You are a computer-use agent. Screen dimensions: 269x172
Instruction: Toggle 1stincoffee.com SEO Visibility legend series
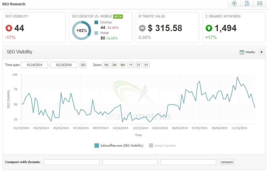[x=119, y=145]
